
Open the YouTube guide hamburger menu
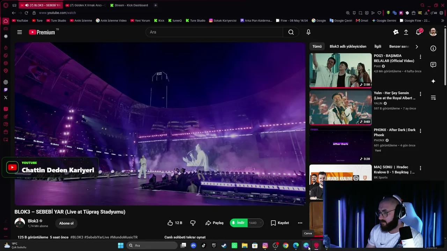coord(20,32)
